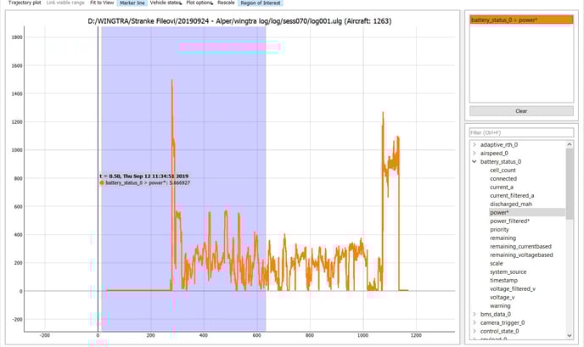Image resolution: width=584 pixels, height=347 pixels.
Task: Select voltage_v in the signal tree
Action: 503,298
